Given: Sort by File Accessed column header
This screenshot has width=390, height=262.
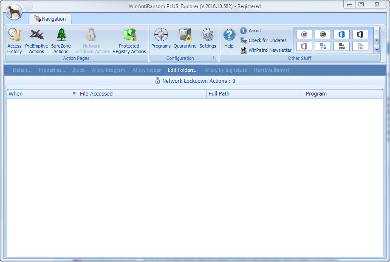Looking at the screenshot, I should click(x=142, y=94).
